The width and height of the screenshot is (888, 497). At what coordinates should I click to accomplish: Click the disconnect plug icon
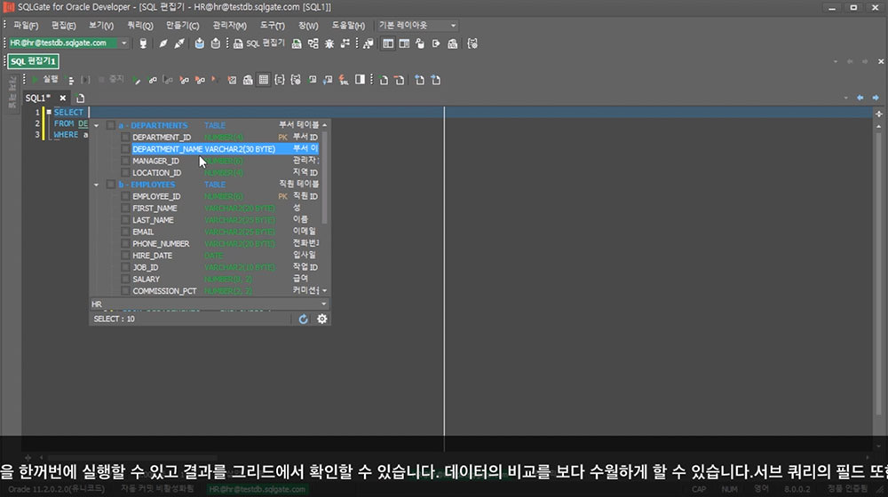coord(179,43)
